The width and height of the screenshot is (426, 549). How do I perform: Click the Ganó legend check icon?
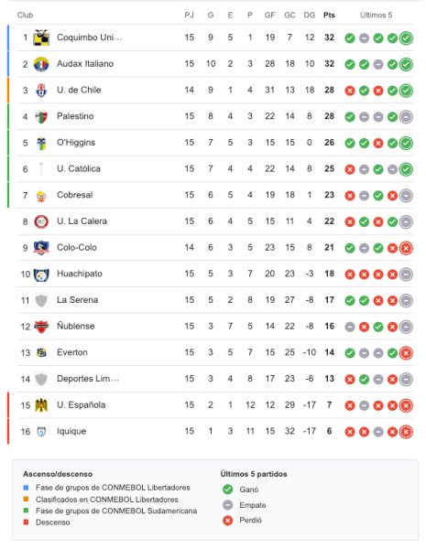[x=228, y=490]
